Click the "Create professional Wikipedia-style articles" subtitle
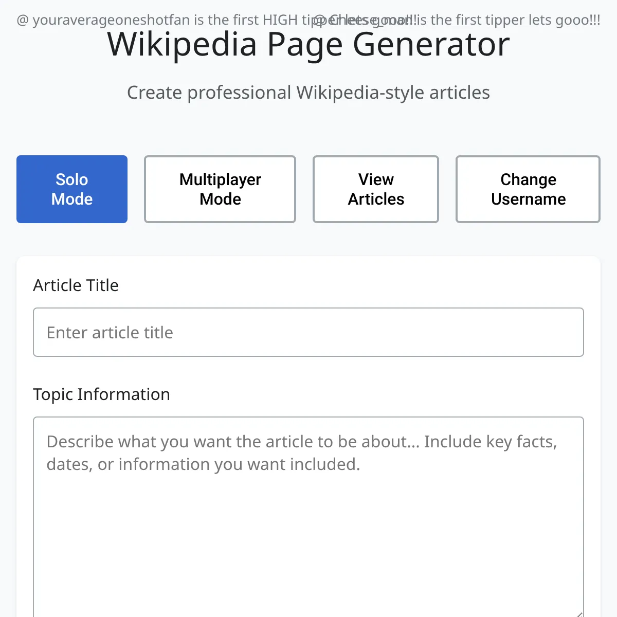Viewport: 617px width, 617px height. point(308,93)
